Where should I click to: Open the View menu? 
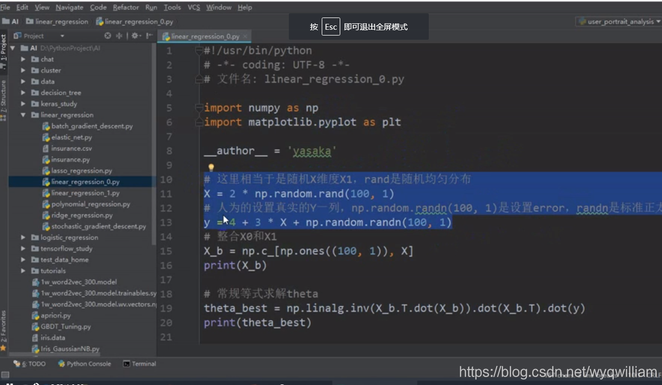pos(42,7)
